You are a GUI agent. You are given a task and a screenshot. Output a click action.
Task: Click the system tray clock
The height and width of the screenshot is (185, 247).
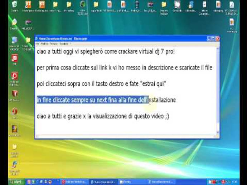[234, 182]
